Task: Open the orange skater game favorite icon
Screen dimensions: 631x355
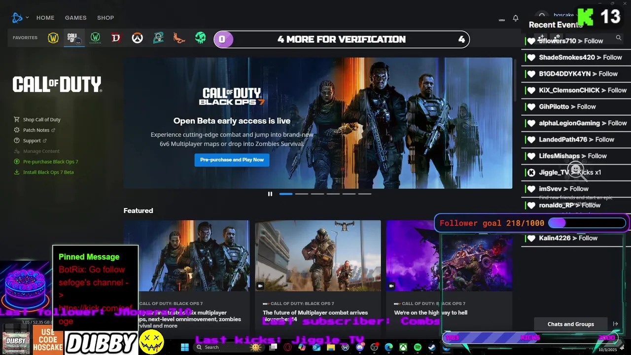Action: (x=179, y=38)
